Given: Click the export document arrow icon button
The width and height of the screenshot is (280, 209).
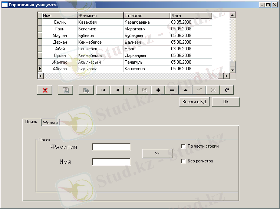Looking at the screenshot, I should [86, 90].
